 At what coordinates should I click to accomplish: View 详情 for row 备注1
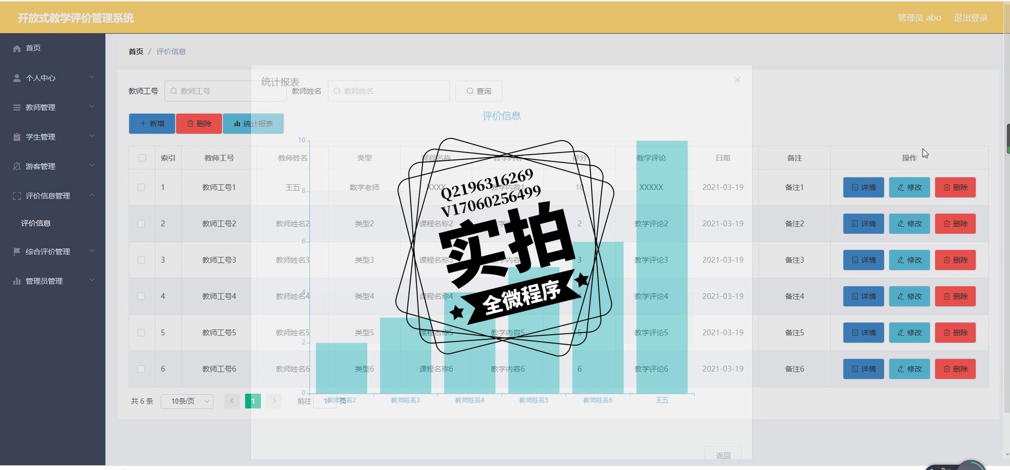point(863,187)
